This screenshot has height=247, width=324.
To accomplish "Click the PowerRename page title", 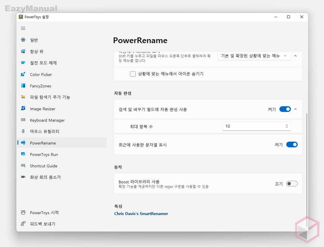I will point(140,41).
